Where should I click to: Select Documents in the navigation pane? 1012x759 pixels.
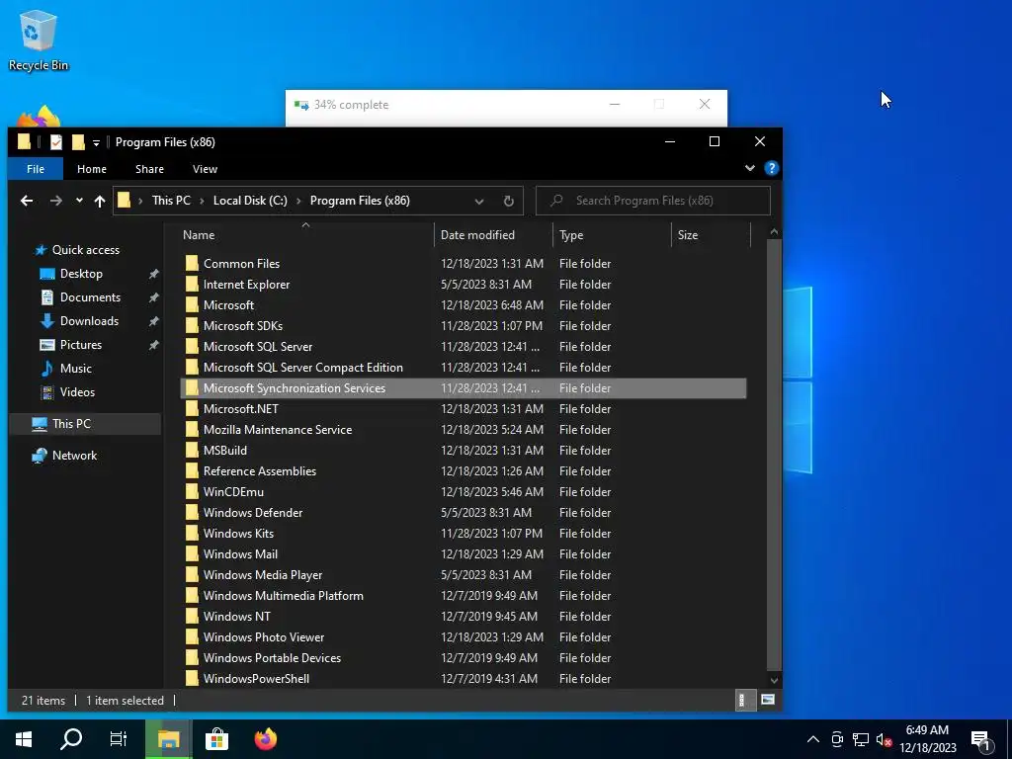click(90, 297)
